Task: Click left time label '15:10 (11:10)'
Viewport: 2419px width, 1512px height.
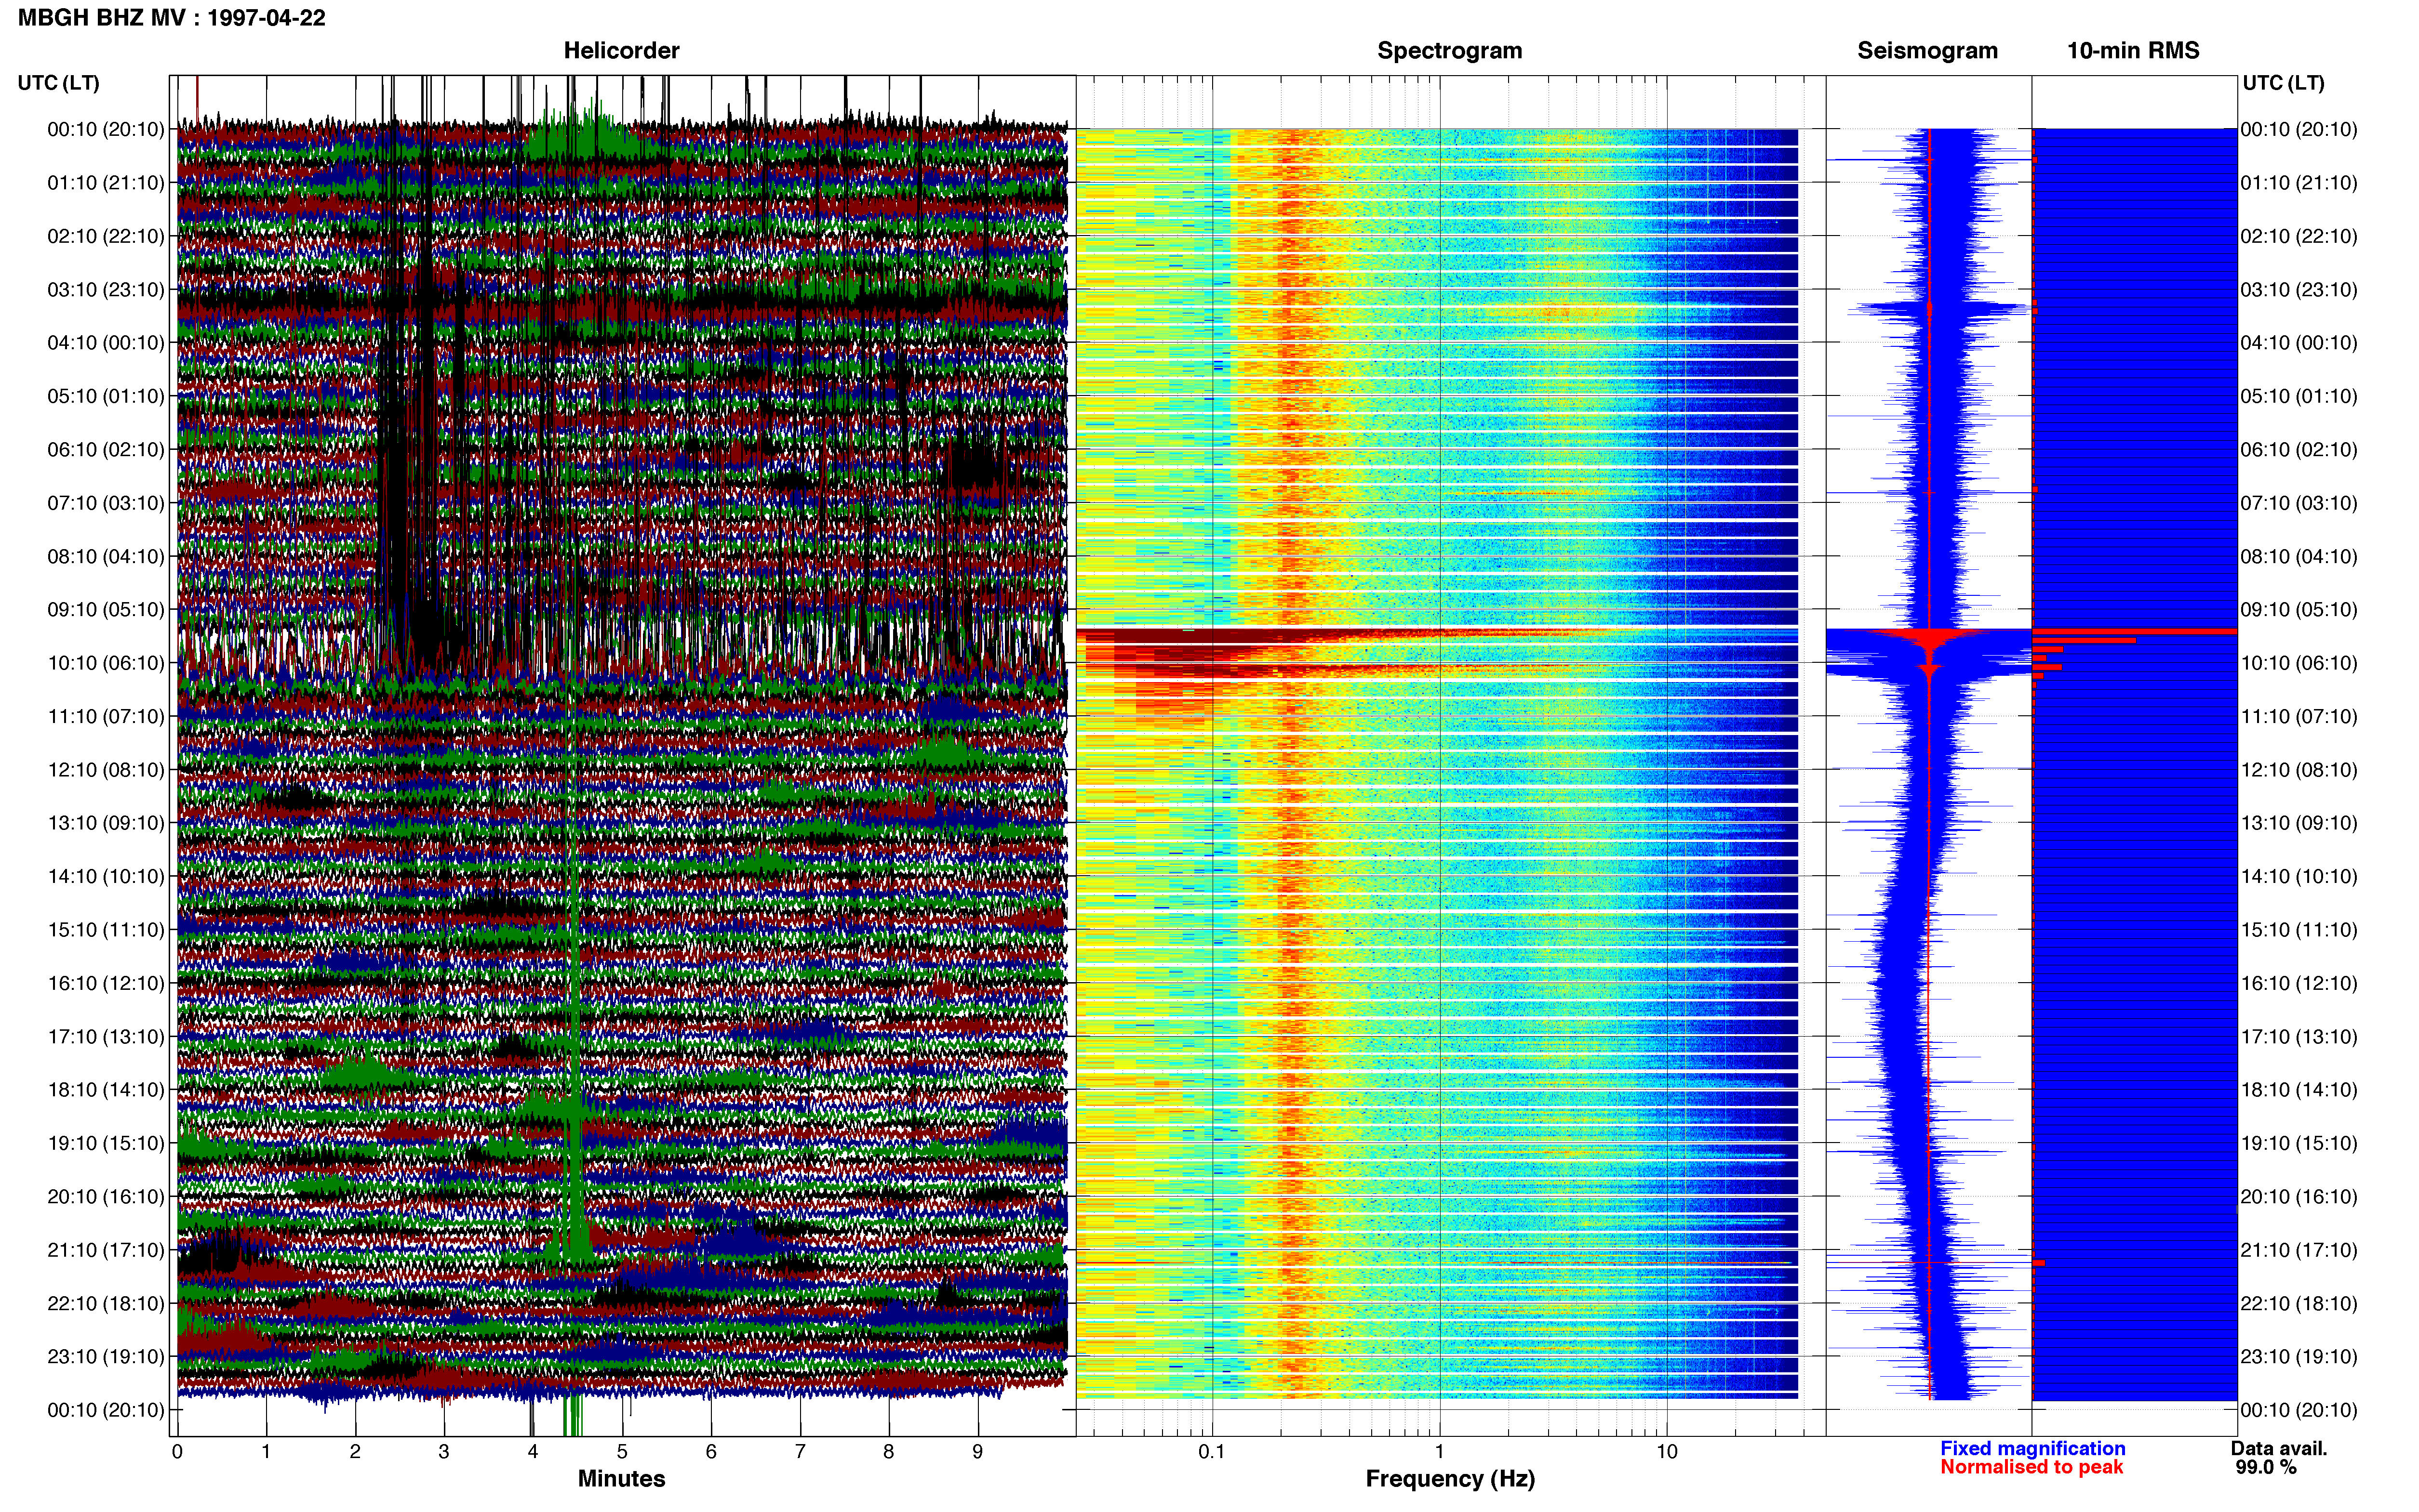Action: [x=106, y=930]
